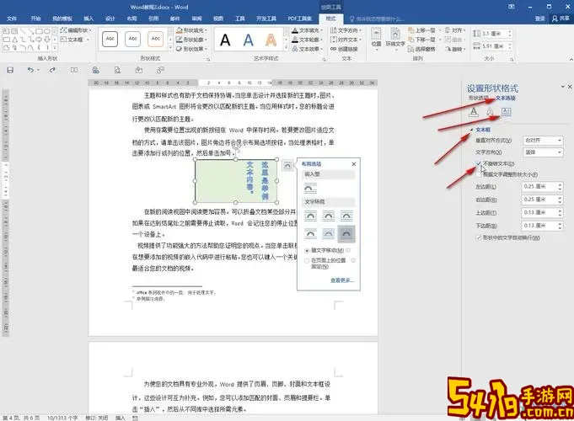Open Wrap Text (环绕文字) button

(395, 39)
